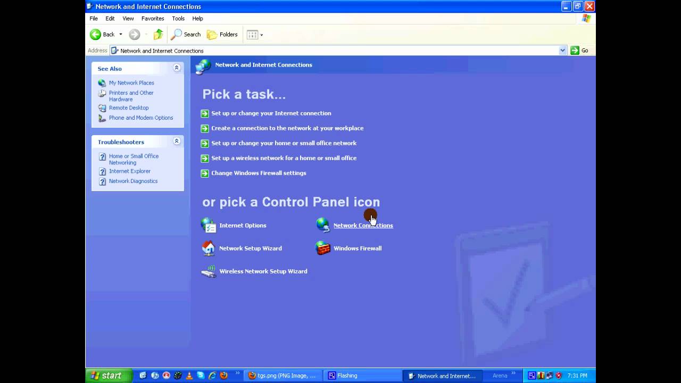
Task: Launch VLC cone quick launch icon
Action: pyautogui.click(x=189, y=376)
